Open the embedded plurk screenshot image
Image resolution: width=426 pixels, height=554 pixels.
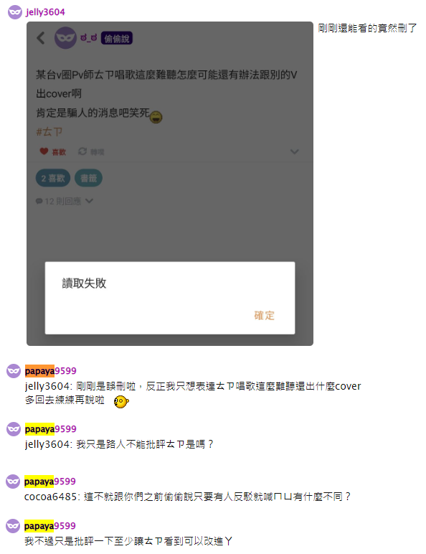170,184
